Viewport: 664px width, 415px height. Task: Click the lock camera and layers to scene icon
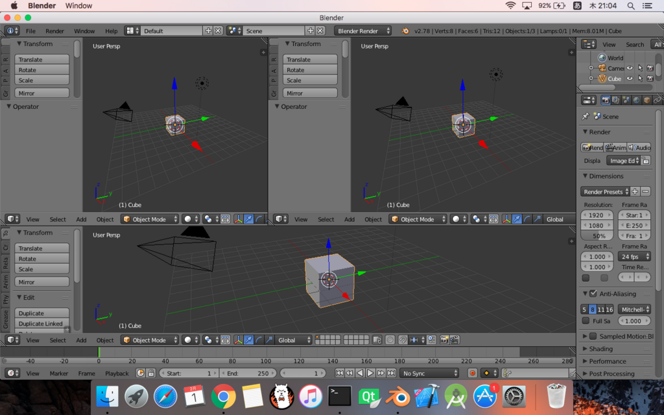point(377,340)
